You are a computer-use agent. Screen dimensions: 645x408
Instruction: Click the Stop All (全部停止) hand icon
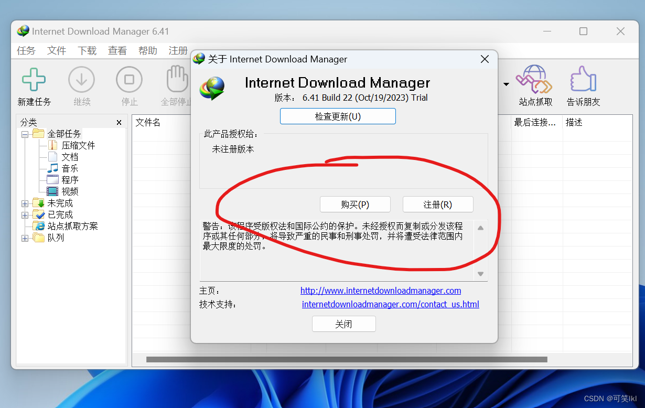[177, 80]
